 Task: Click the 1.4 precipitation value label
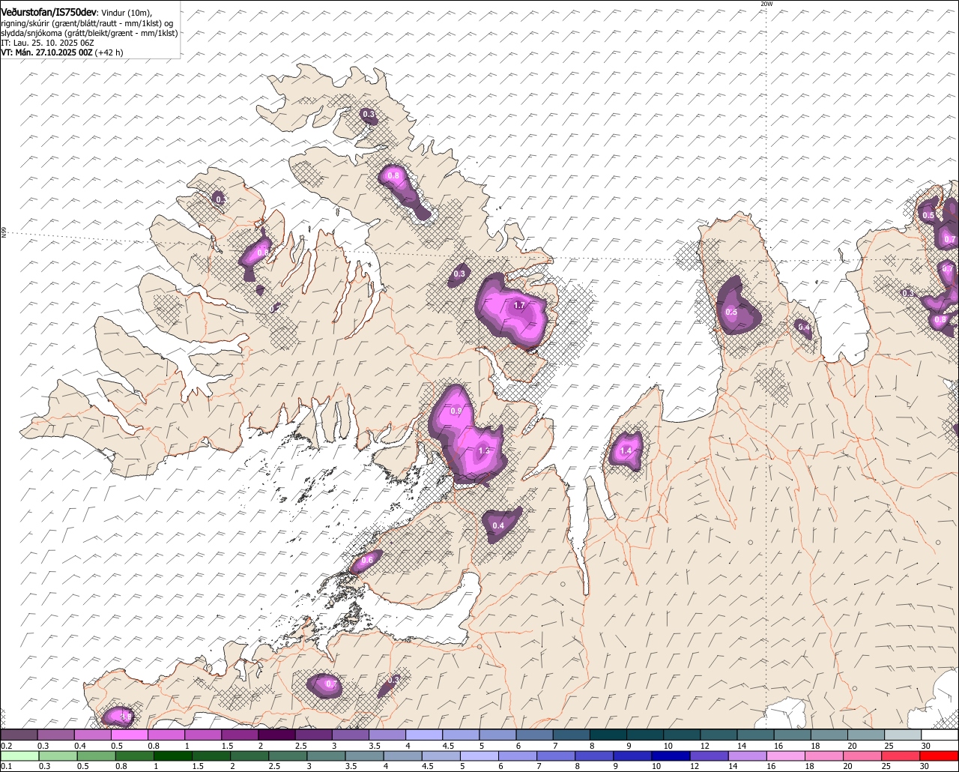626,450
